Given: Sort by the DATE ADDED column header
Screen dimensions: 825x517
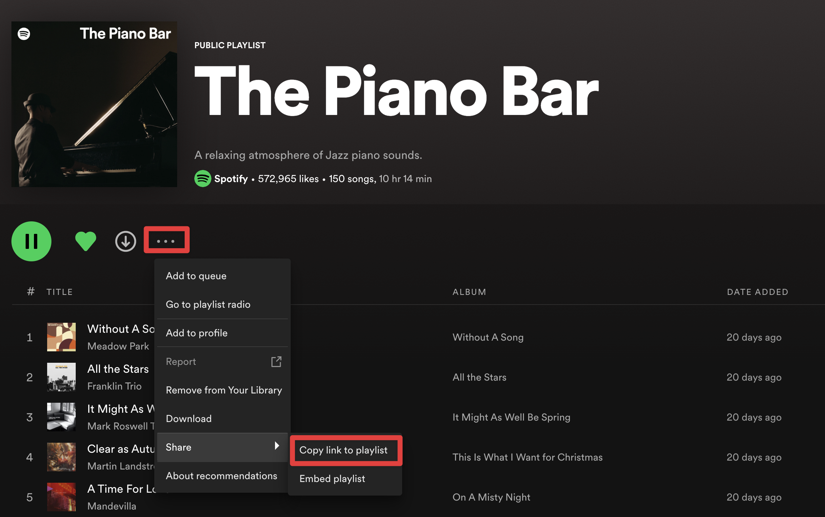Looking at the screenshot, I should (x=758, y=292).
